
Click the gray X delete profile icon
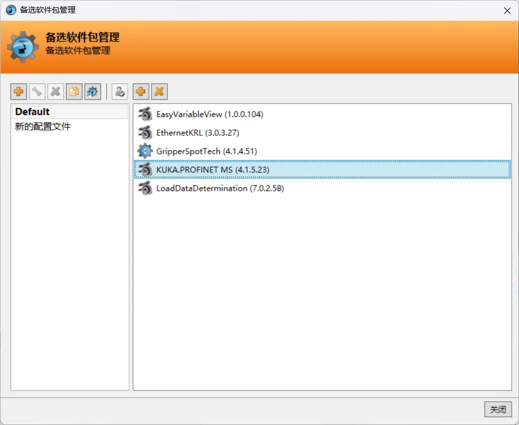55,91
